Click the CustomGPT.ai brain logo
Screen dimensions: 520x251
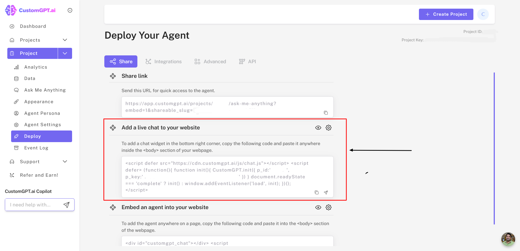[11, 10]
